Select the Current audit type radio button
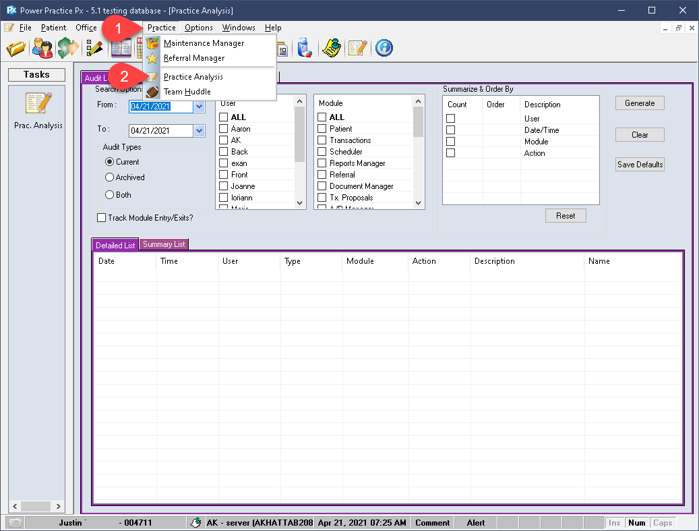 pyautogui.click(x=109, y=161)
